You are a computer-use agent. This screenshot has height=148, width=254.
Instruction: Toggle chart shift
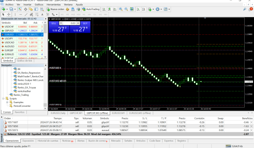coord(143,9)
